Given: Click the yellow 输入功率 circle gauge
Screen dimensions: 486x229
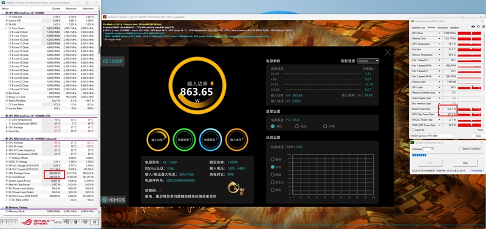Looking at the screenshot, I should pos(158,140).
